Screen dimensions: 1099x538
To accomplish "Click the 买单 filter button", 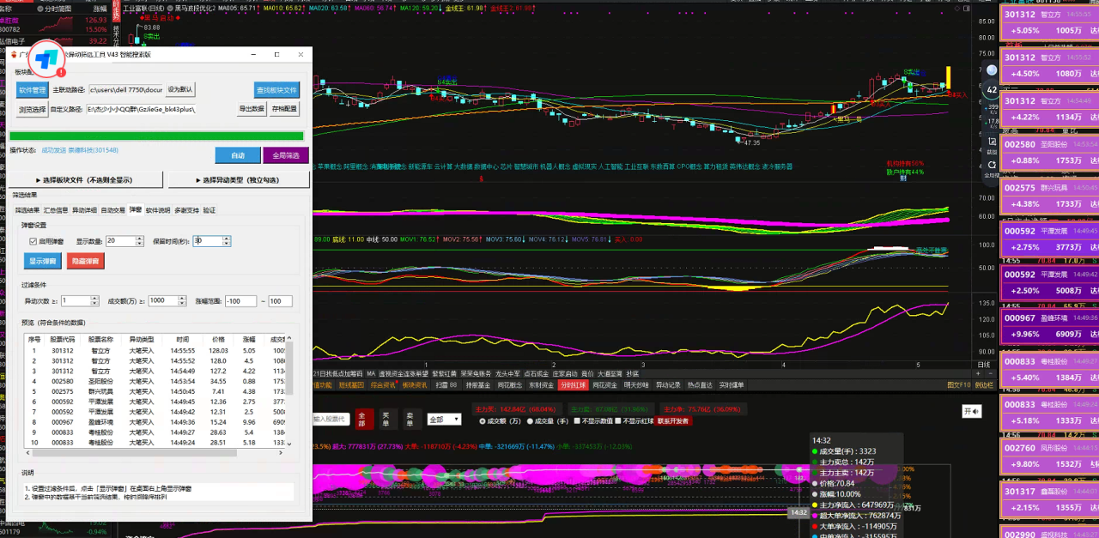I will coord(386,419).
